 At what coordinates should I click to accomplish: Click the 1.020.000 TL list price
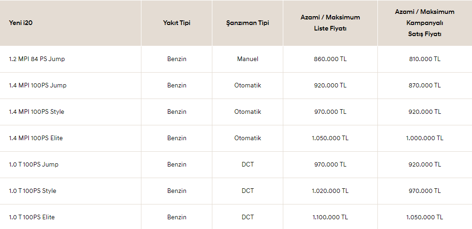(330, 191)
